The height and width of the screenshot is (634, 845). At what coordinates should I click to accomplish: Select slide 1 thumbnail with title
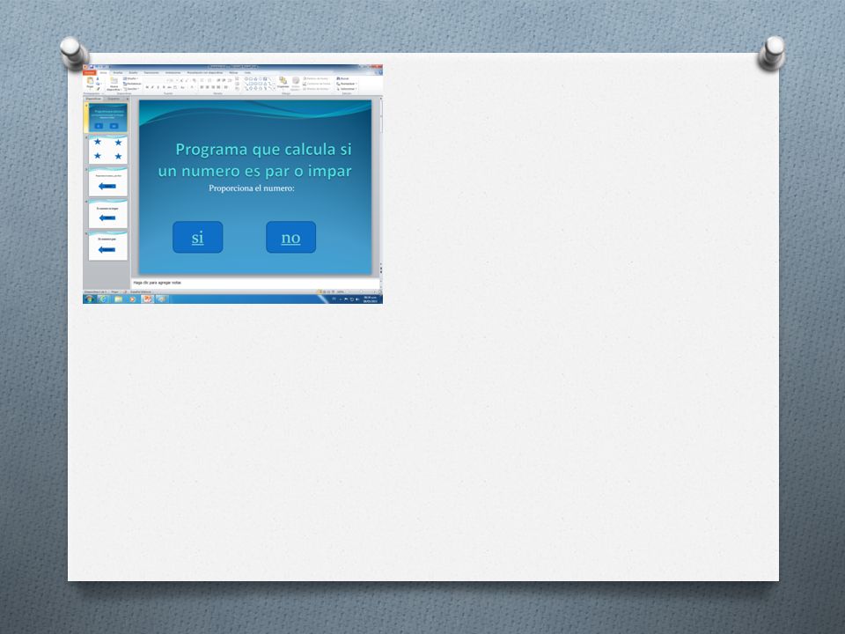click(108, 118)
